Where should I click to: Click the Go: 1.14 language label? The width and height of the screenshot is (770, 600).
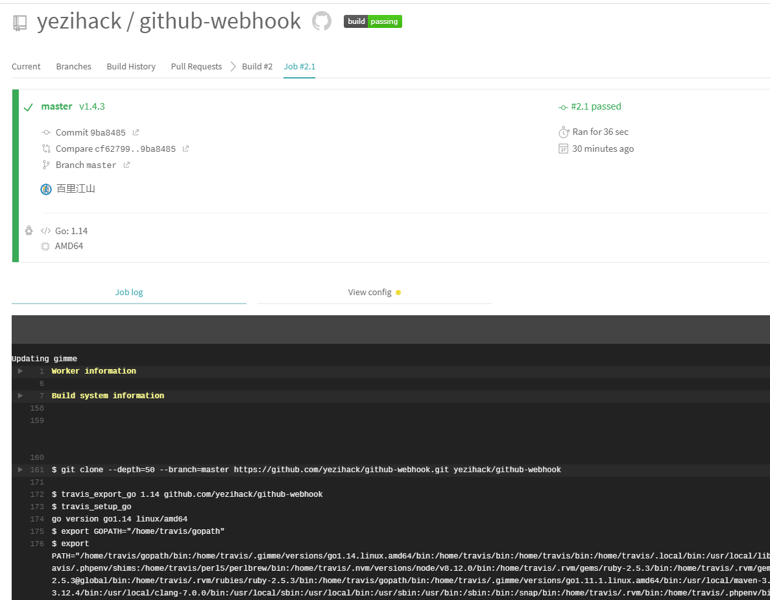pyautogui.click(x=71, y=231)
